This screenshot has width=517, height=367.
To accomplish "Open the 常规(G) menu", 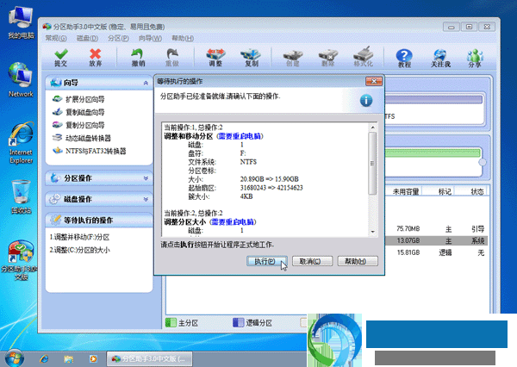I will [56, 39].
